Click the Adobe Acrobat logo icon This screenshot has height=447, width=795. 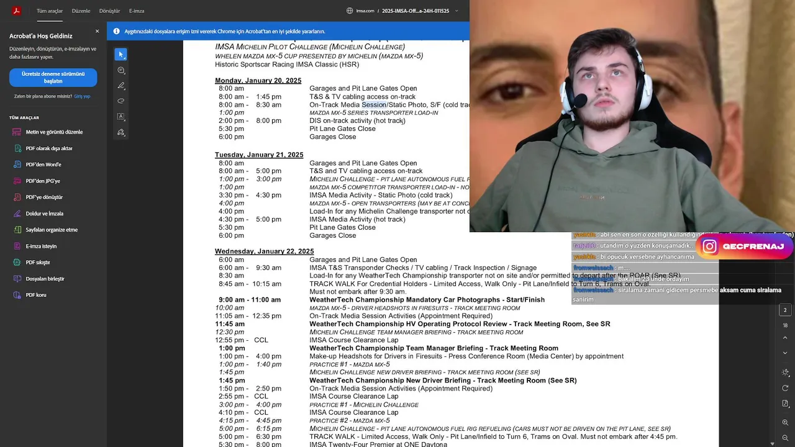[x=17, y=11]
